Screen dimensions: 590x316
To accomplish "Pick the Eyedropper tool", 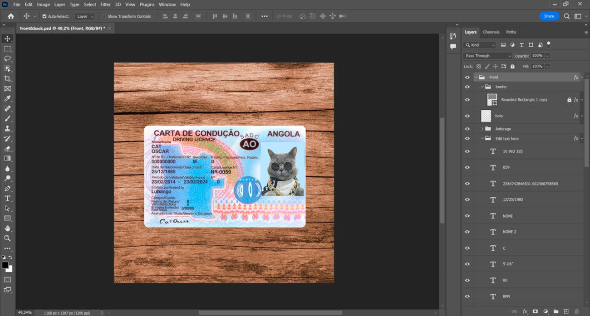I will pos(7,98).
